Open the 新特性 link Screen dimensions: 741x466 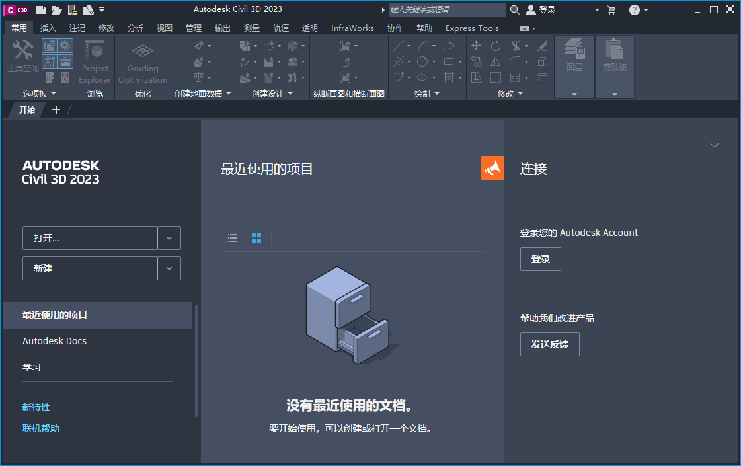(x=36, y=407)
